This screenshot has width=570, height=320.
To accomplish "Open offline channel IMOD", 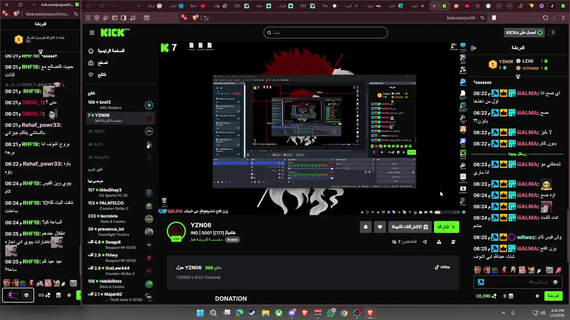I will tap(120, 131).
